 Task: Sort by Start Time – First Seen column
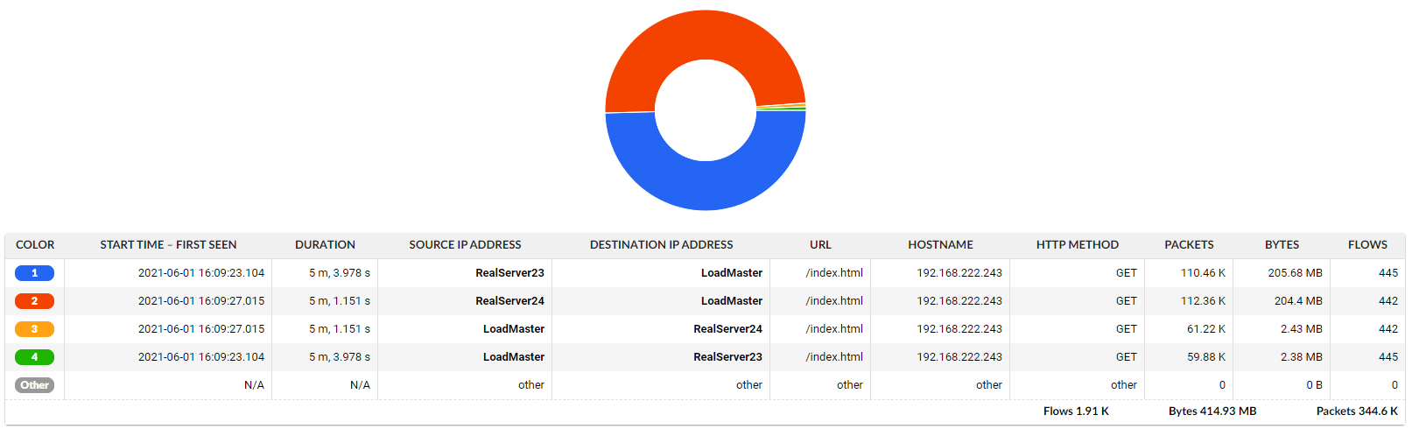(168, 245)
